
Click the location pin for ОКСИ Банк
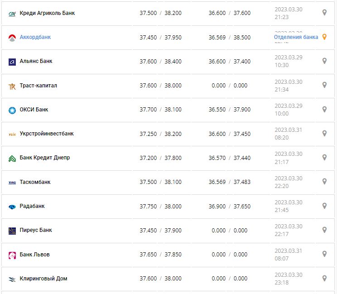(x=324, y=109)
